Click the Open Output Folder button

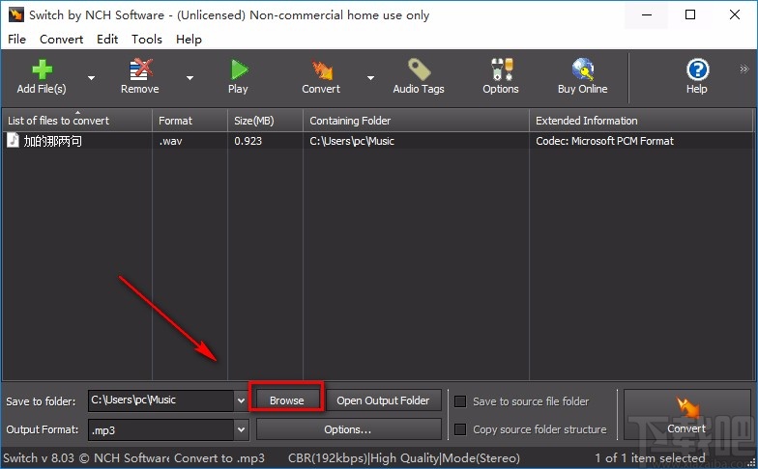click(x=383, y=400)
